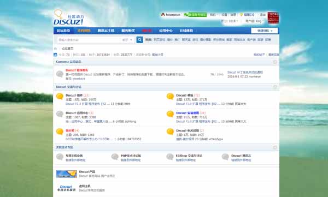The height and width of the screenshot is (197, 328).
Task: Open the Discuz!-BUG反馈 forum link
Action: click(188, 130)
